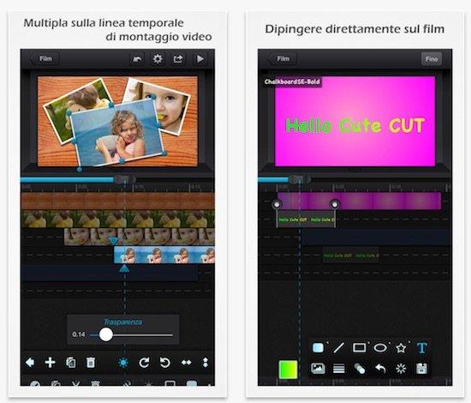This screenshot has height=403, width=471.
Task: Select the upper Hello Cute CUT text clip
Action: click(x=306, y=220)
